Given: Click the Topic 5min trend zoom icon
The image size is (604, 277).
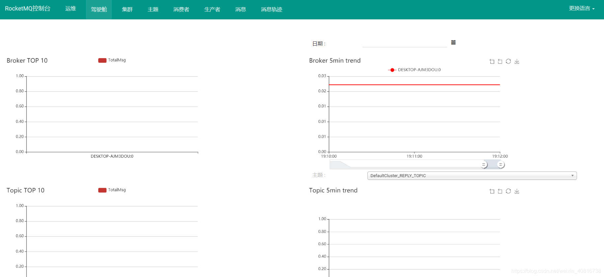Looking at the screenshot, I should pos(492,191).
